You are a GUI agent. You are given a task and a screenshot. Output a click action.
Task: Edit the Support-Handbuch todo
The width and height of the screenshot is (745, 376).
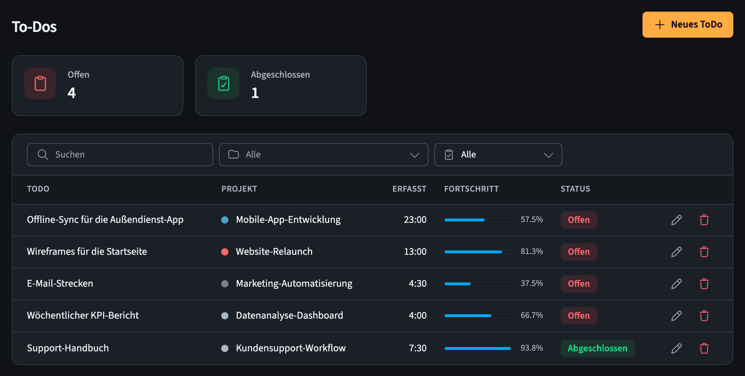[677, 349]
